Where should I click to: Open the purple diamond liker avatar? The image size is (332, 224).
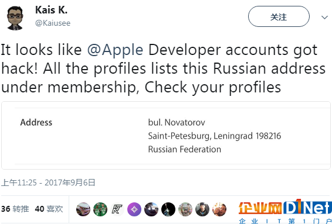[134, 209]
